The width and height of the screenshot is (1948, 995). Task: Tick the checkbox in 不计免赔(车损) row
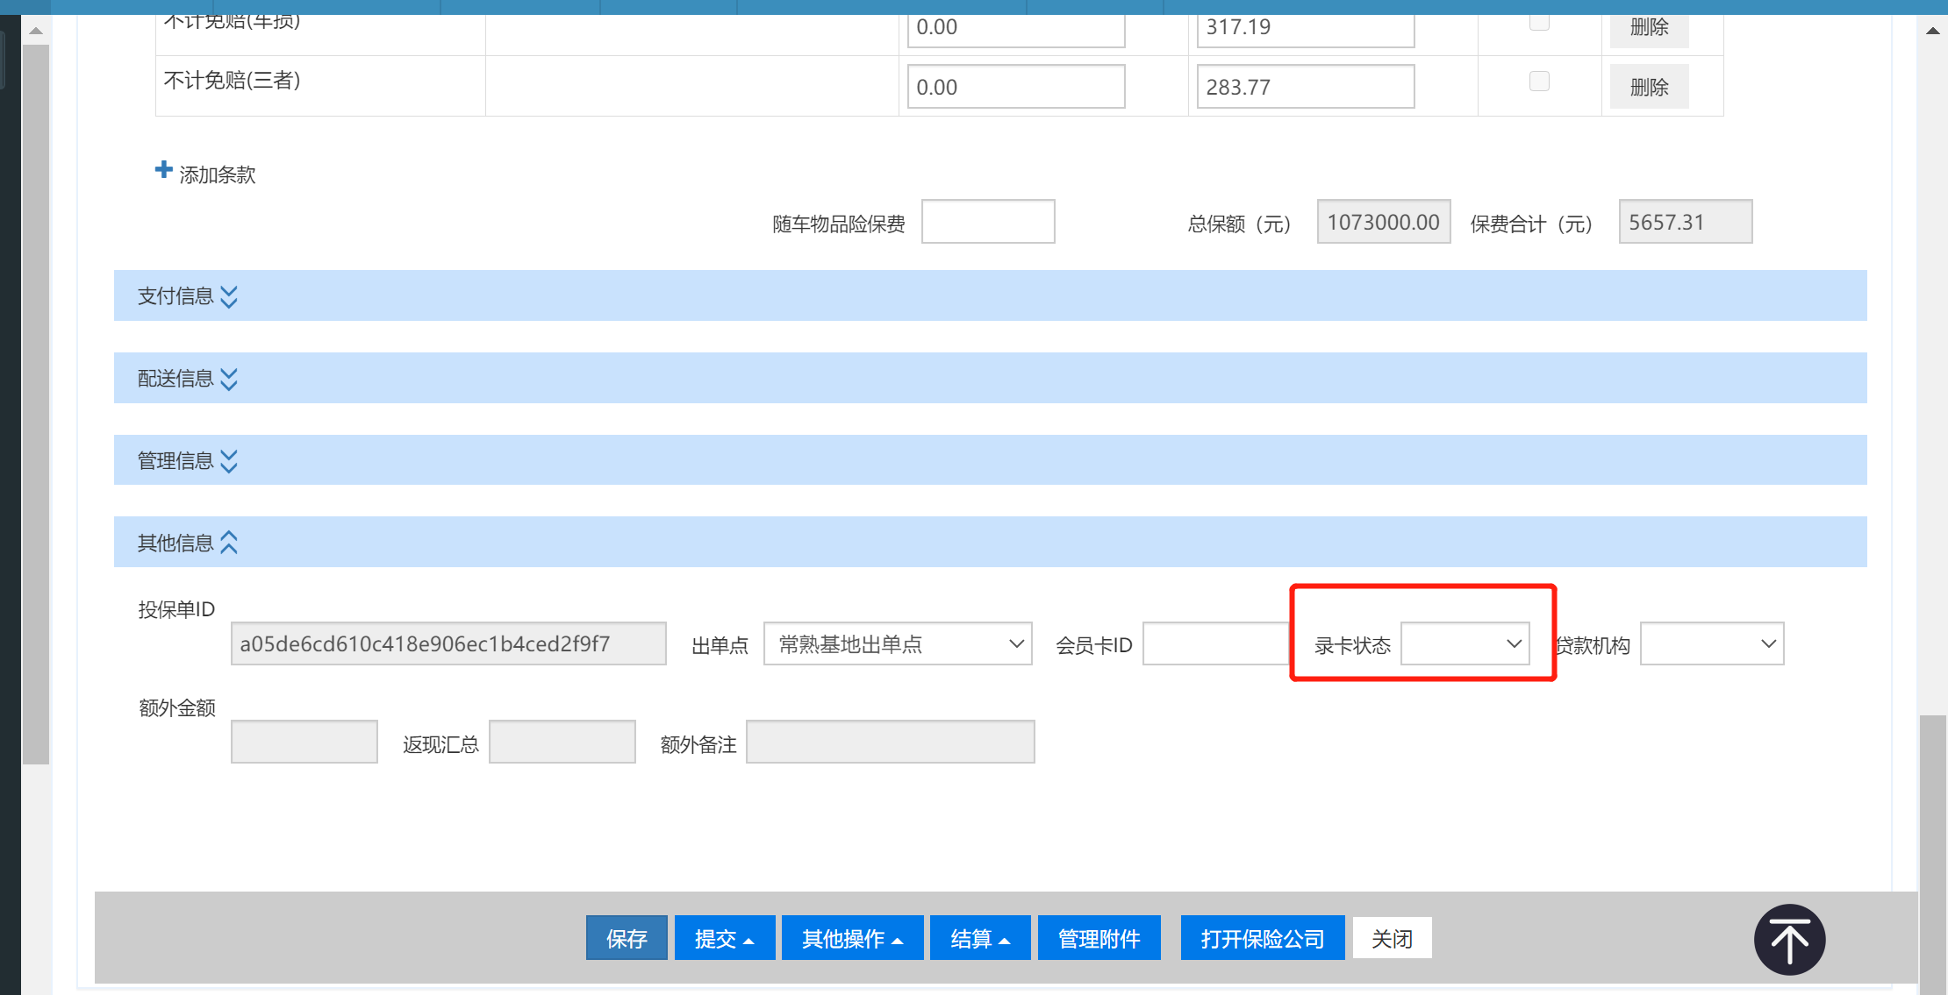click(1539, 22)
